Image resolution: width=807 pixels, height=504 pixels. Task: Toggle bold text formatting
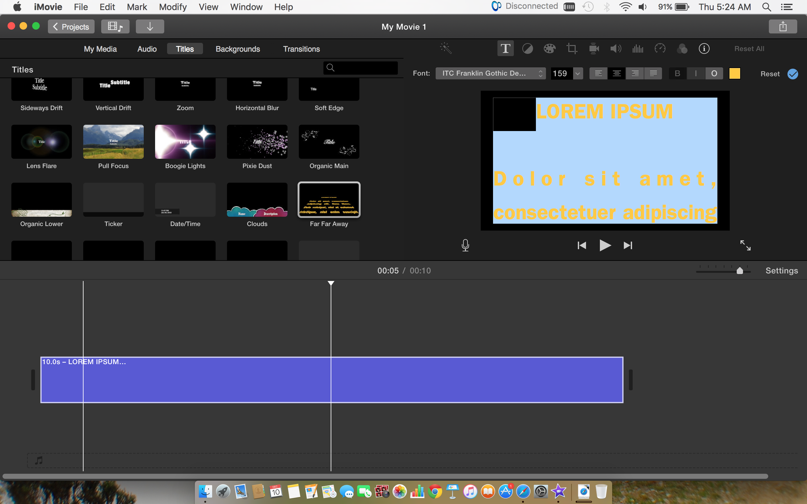coord(677,73)
